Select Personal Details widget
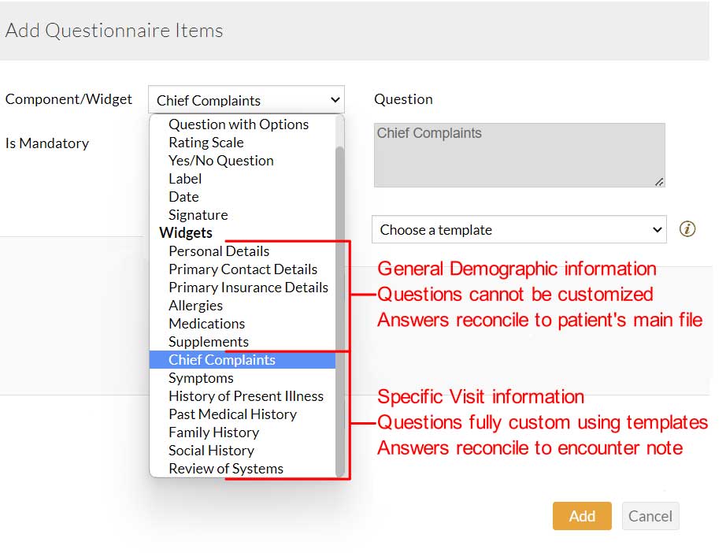Viewport: 726px width, 553px height. click(219, 251)
